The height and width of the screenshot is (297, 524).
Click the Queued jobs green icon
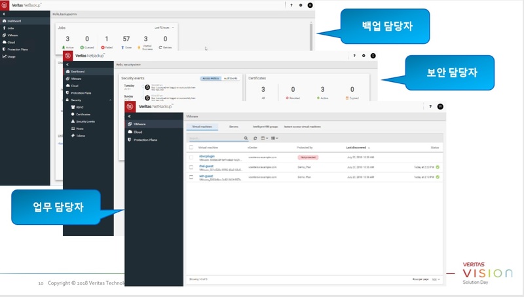pyautogui.click(x=82, y=47)
